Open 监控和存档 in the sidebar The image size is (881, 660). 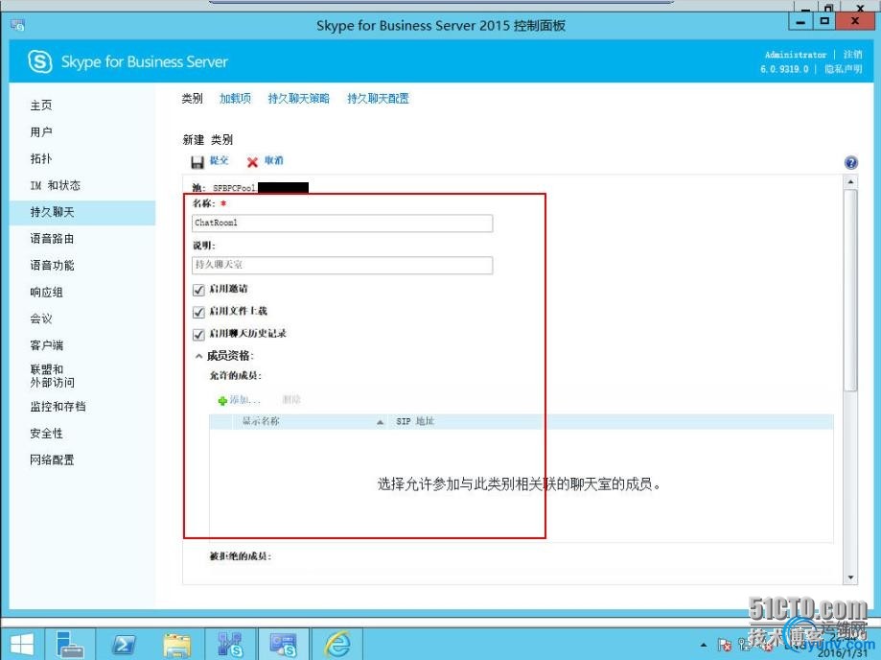click(x=58, y=407)
